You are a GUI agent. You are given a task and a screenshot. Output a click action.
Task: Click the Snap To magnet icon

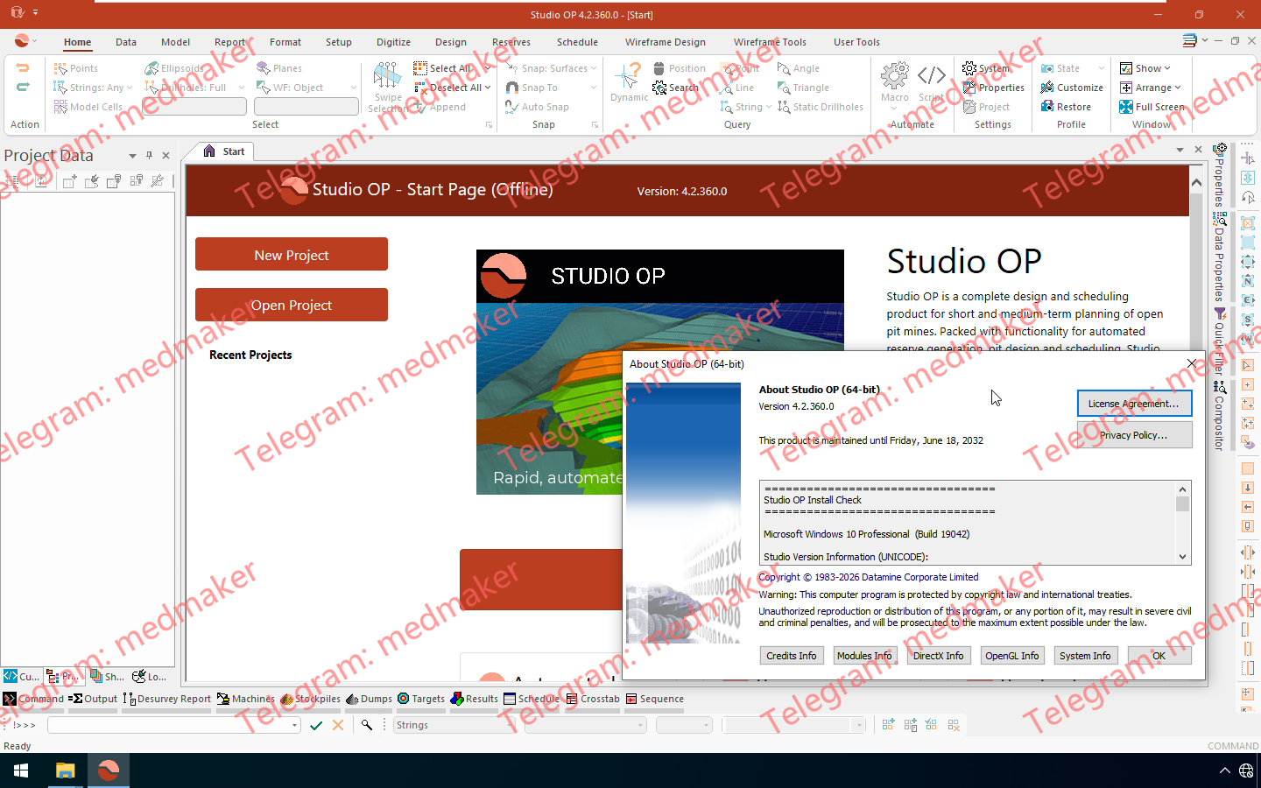[512, 88]
